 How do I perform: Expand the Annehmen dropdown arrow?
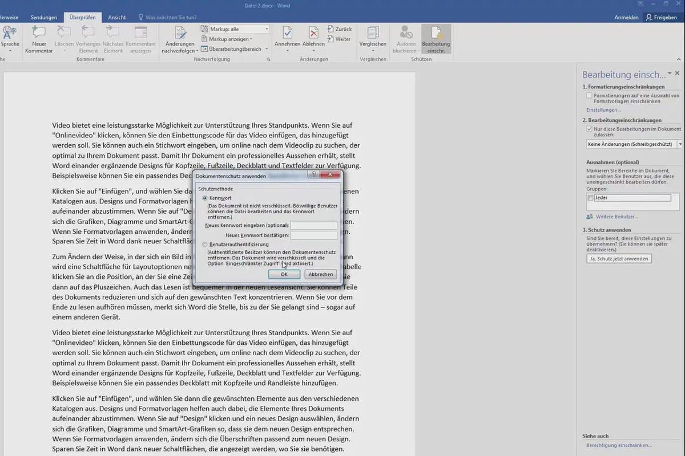(x=287, y=51)
